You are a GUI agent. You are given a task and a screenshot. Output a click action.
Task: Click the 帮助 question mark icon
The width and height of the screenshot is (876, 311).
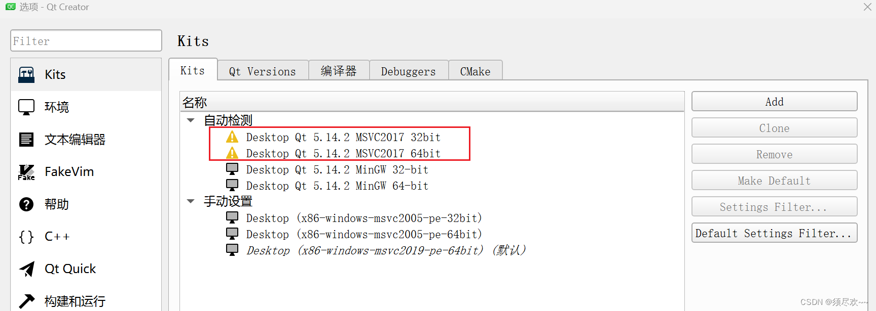(26, 204)
